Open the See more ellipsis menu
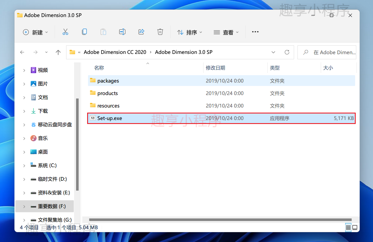373x242 pixels. pyautogui.click(x=255, y=32)
